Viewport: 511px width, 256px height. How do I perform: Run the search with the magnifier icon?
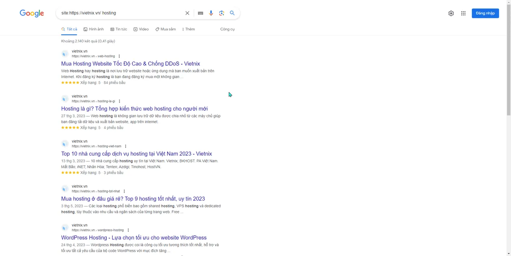[232, 13]
